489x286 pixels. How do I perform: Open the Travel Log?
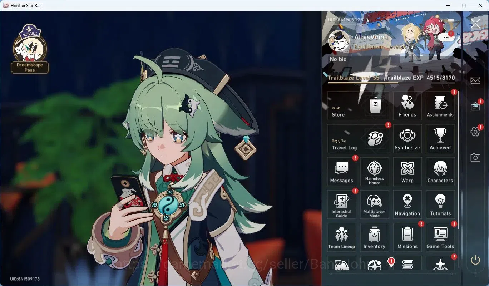(358, 139)
